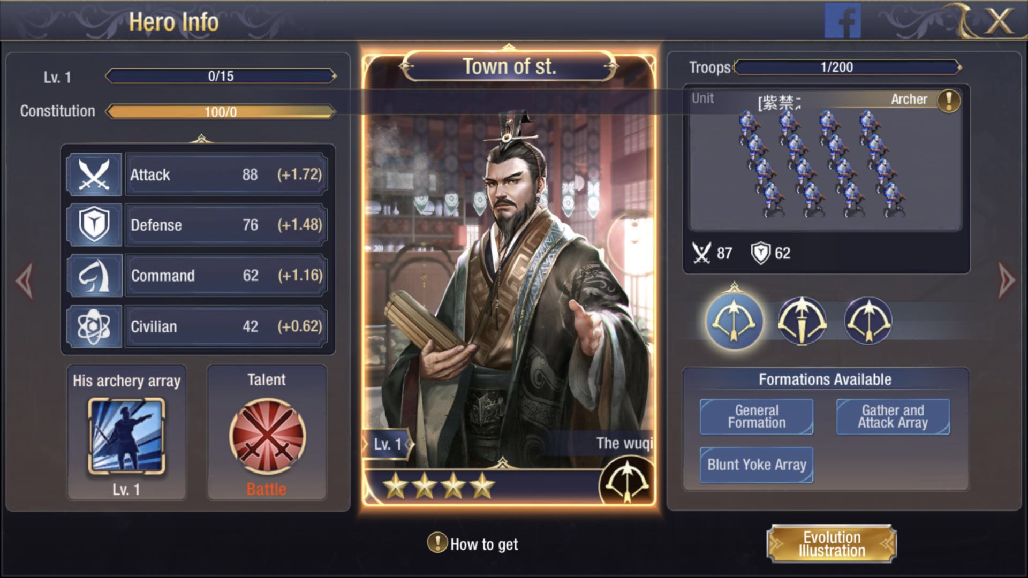
Task: Click the Archer unit info exclamation icon
Action: coord(949,100)
